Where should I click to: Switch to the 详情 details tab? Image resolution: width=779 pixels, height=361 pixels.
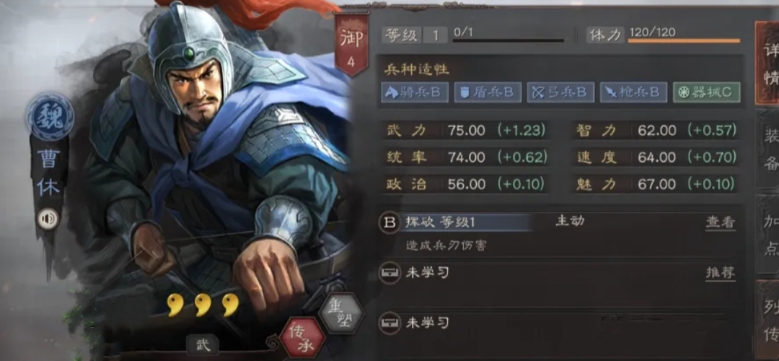click(767, 63)
